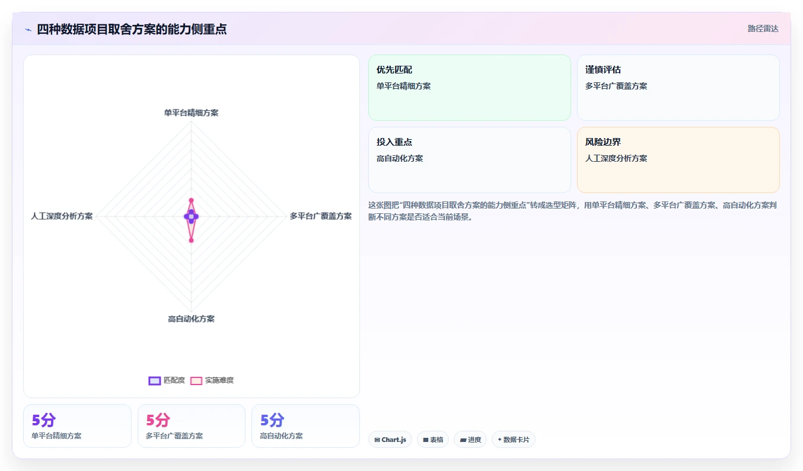Click the 路径雷达 label in header
Screen dimensions: 803x471
tap(763, 28)
